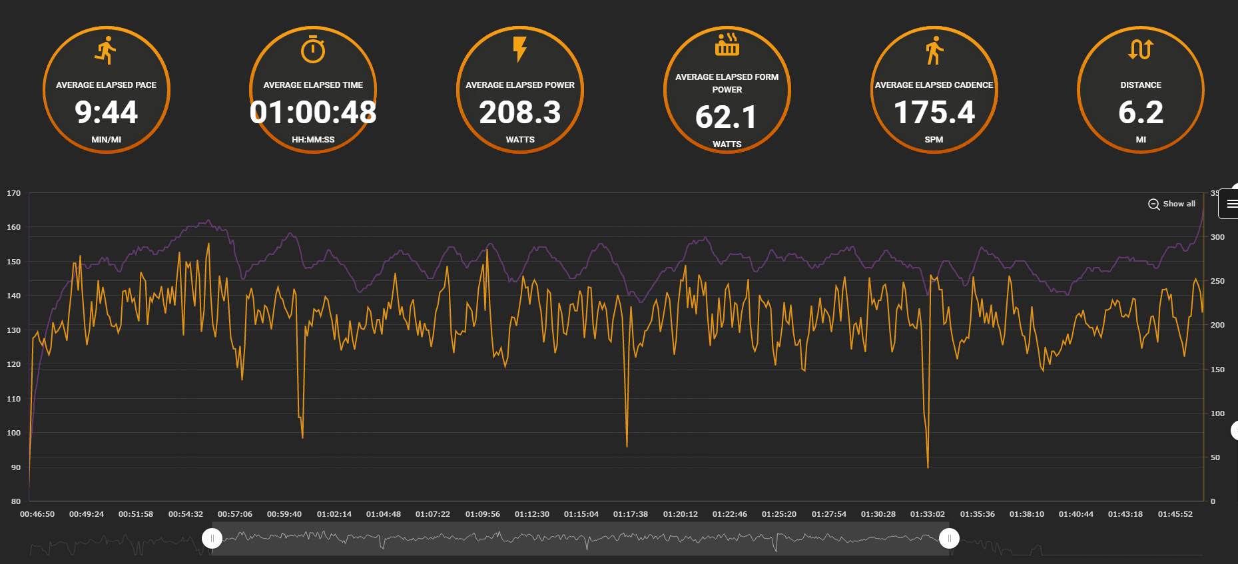The height and width of the screenshot is (564, 1238).
Task: Click the HH:MM:SS unit label
Action: [x=313, y=140]
